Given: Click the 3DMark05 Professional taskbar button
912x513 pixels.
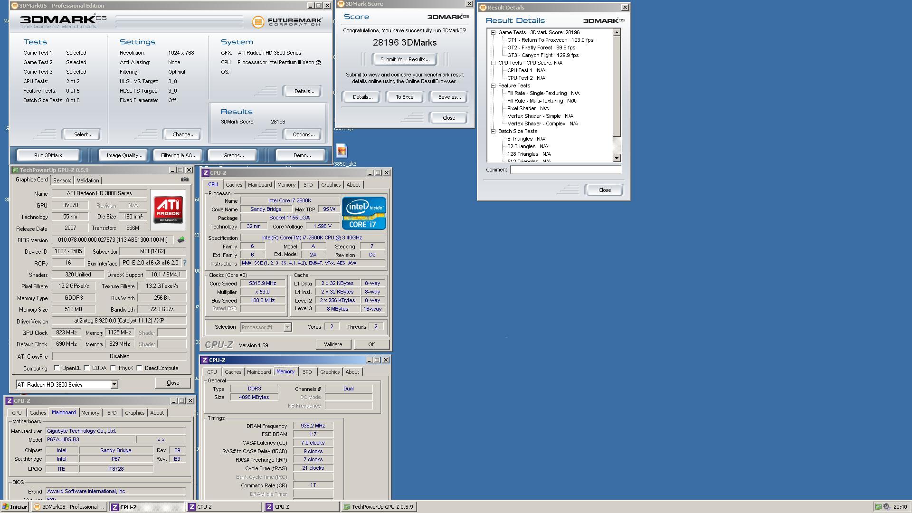Looking at the screenshot, I should click(70, 507).
